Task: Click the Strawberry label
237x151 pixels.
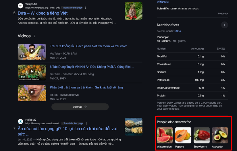Action: 200,147
